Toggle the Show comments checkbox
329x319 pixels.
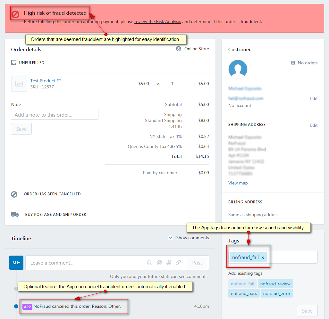pos(171,238)
